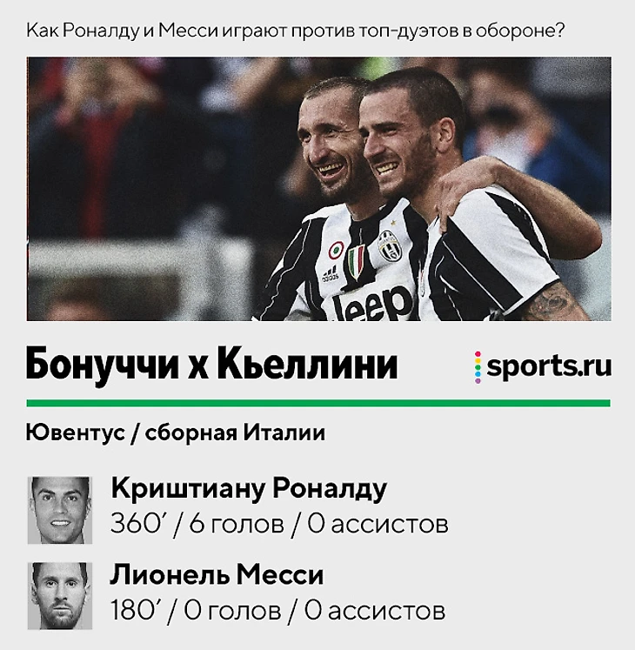Viewport: 635px width, 650px height.
Task: Select the title Бонуччи х Кьеллини
Action: tap(211, 365)
